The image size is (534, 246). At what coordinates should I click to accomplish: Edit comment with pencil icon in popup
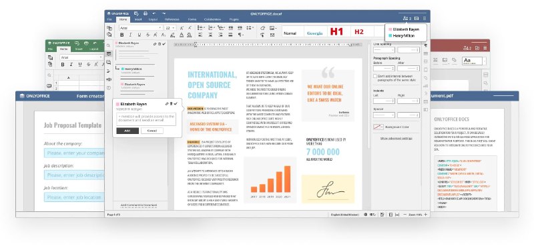[x=167, y=103]
